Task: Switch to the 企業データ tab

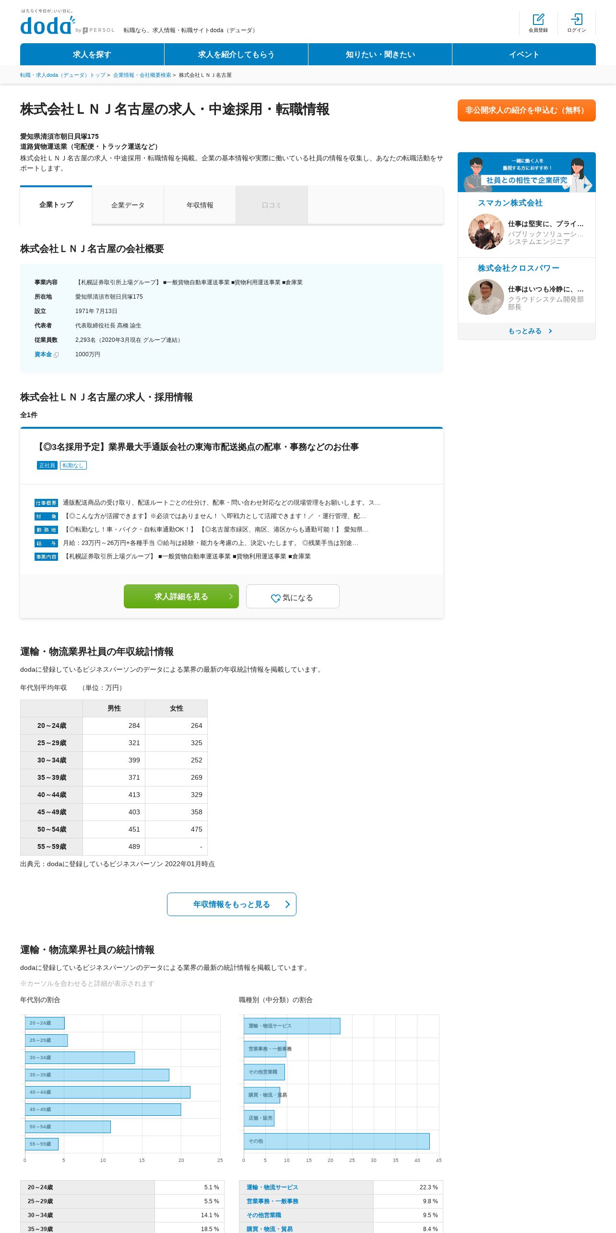Action: [128, 205]
